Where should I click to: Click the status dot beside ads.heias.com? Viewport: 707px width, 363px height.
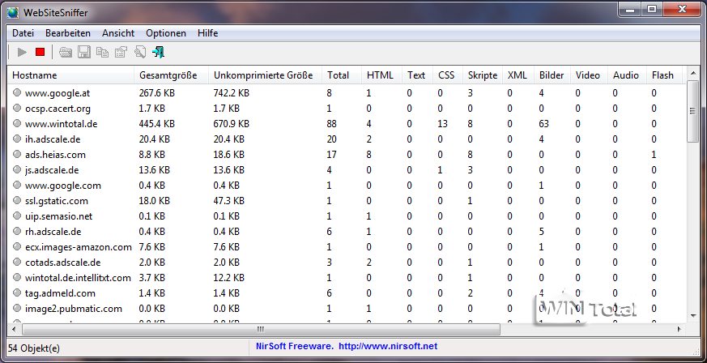point(17,154)
